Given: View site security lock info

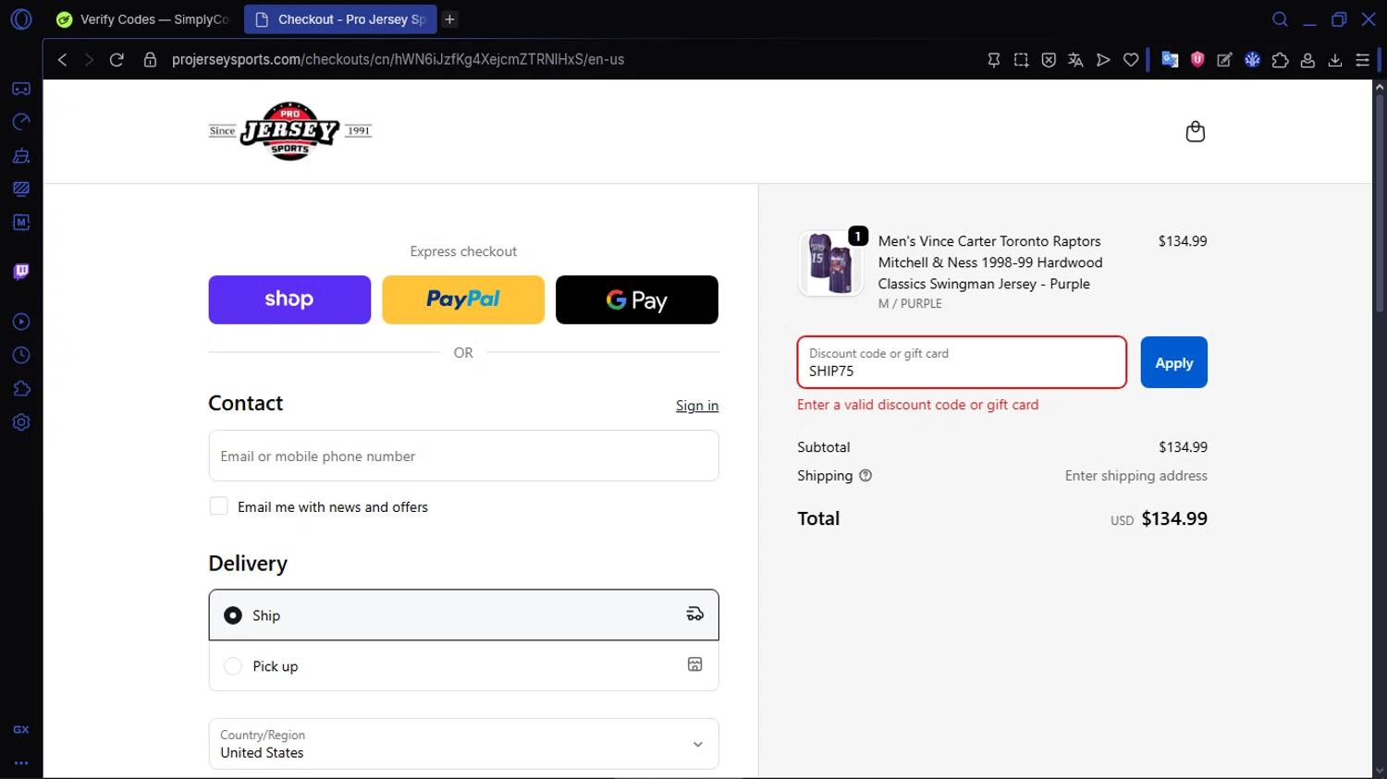Looking at the screenshot, I should (150, 59).
